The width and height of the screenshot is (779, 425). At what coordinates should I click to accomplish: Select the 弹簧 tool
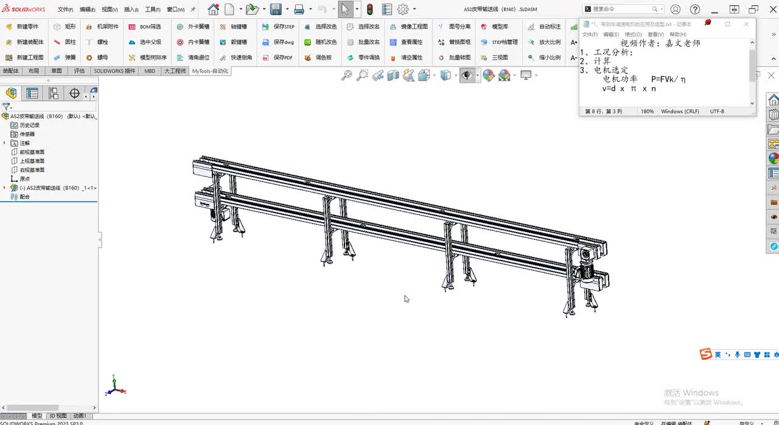point(65,57)
